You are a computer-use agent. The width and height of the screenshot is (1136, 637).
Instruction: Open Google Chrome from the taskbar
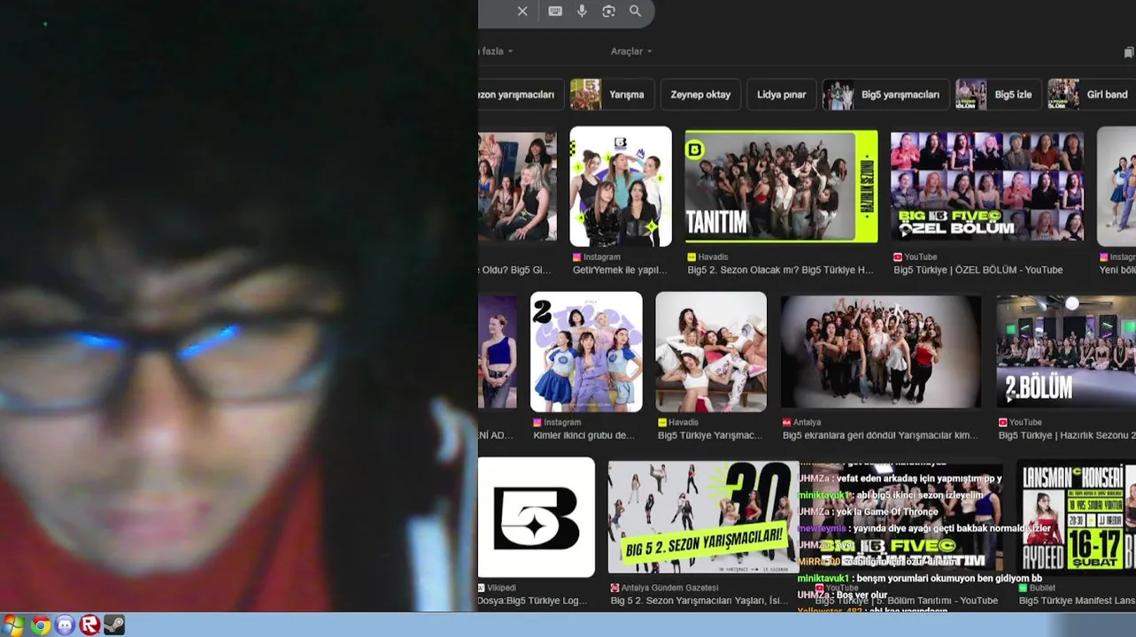click(41, 625)
